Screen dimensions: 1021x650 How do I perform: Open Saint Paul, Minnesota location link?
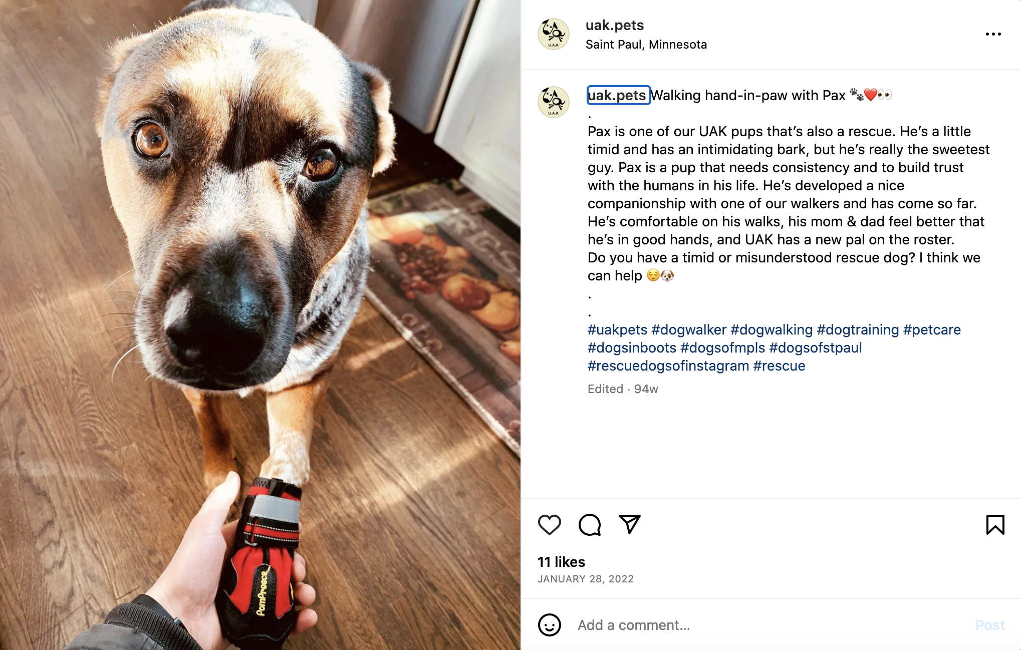[646, 45]
